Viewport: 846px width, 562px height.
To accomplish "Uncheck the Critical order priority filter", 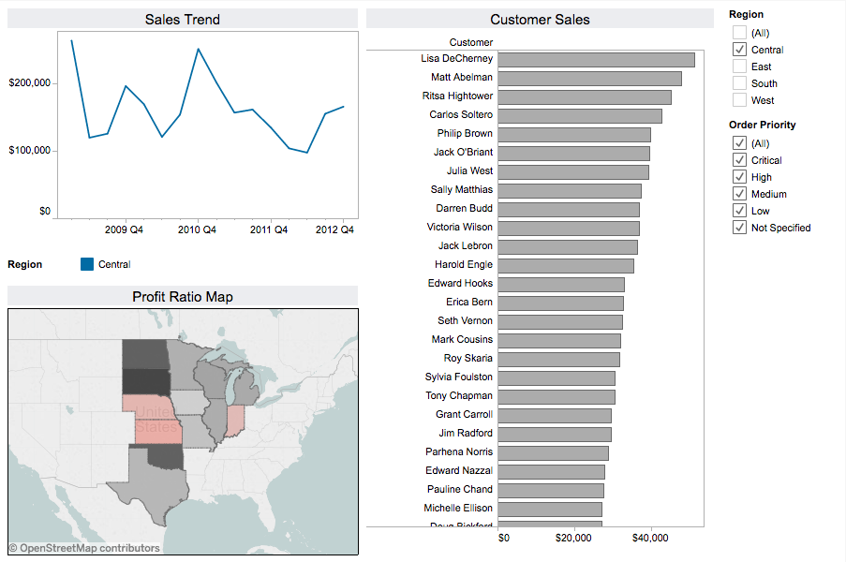I will (739, 159).
